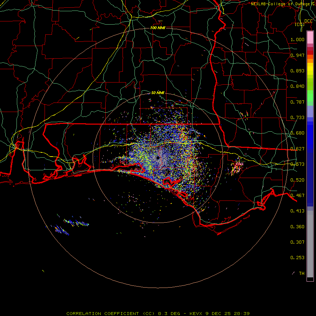Click the DCC label above the color scale

point(308,21)
